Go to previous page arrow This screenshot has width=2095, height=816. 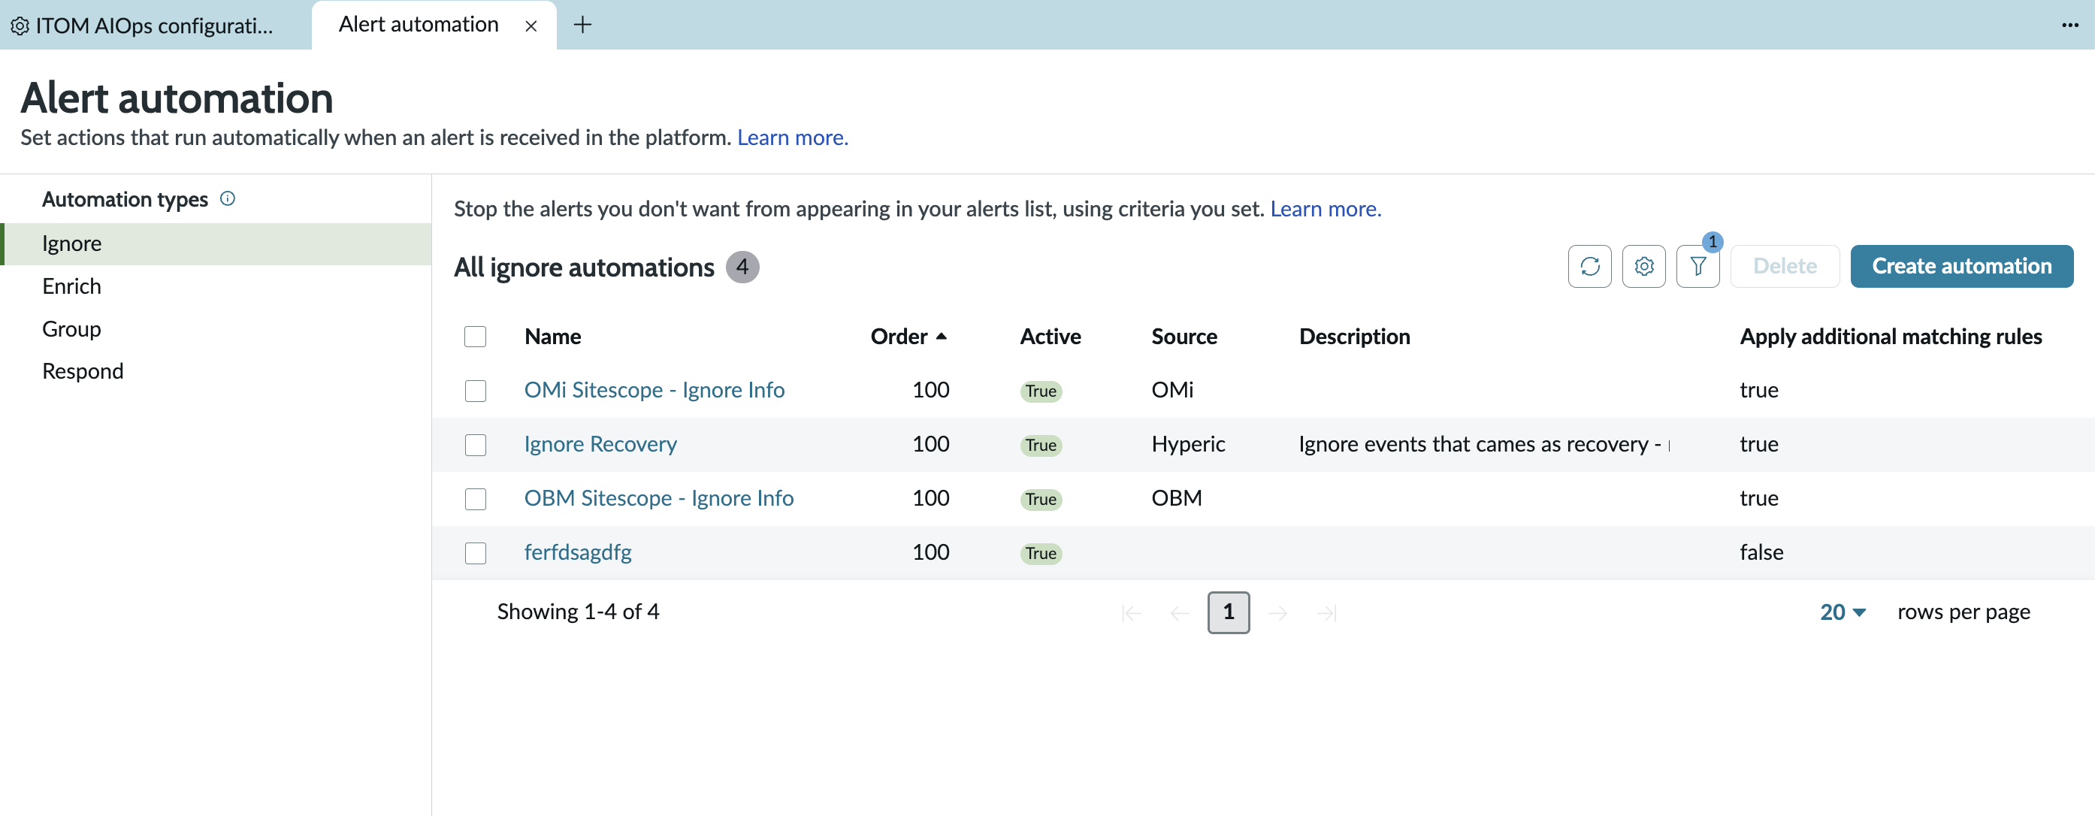(1179, 612)
